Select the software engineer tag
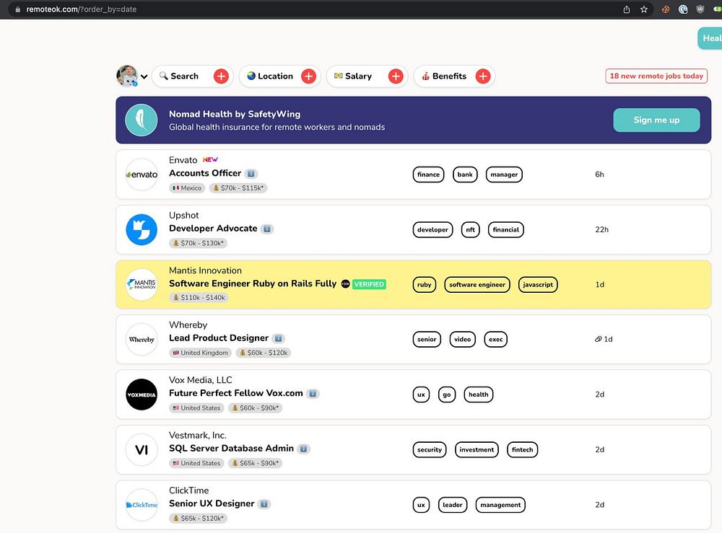Screen dimensions: 722x533 [477, 285]
